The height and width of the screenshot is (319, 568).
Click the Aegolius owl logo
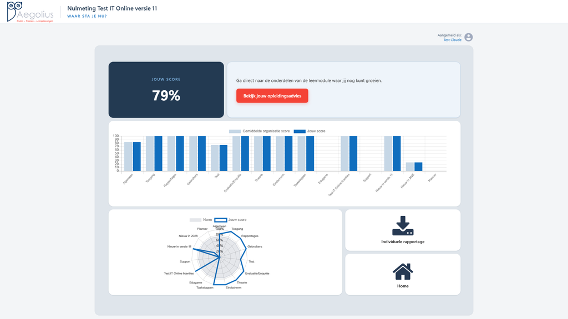tap(30, 12)
